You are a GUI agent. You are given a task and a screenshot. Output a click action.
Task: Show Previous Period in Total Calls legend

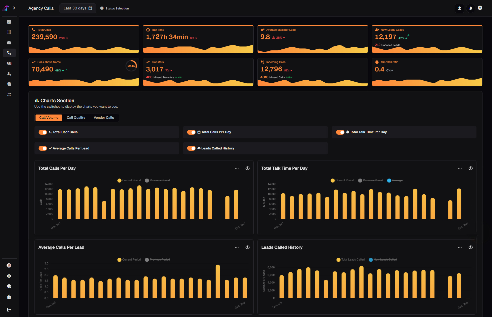[157, 180]
